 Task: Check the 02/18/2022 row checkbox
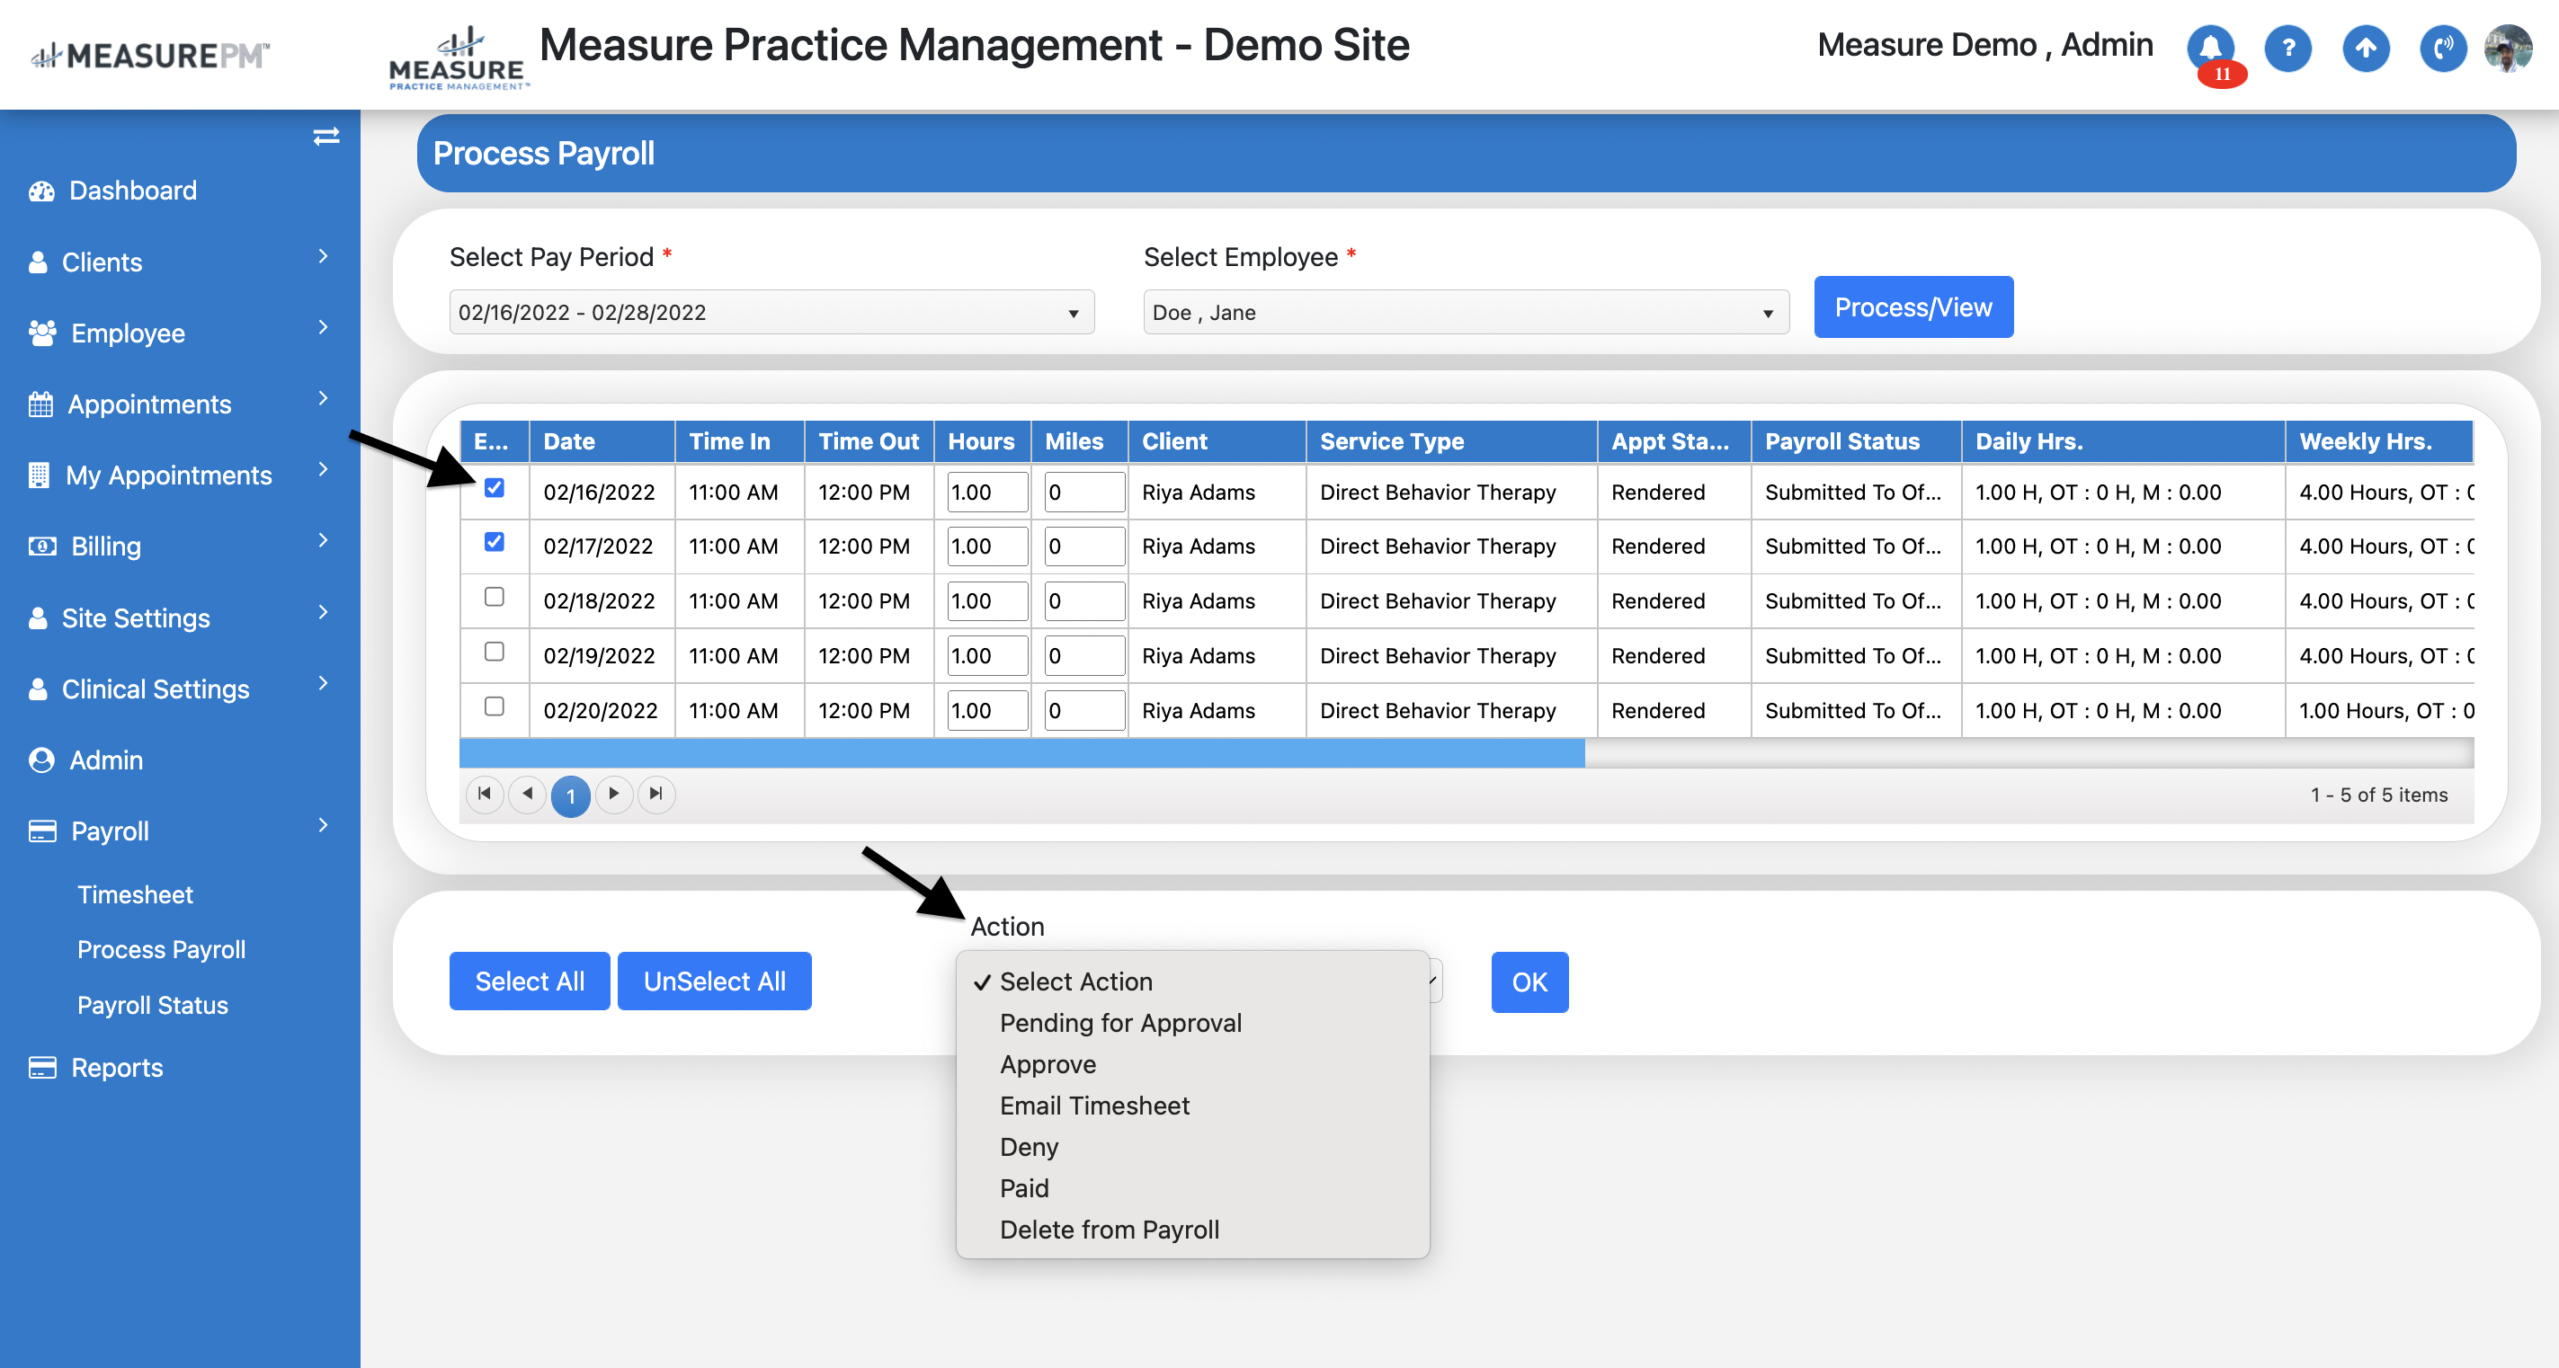coord(494,597)
